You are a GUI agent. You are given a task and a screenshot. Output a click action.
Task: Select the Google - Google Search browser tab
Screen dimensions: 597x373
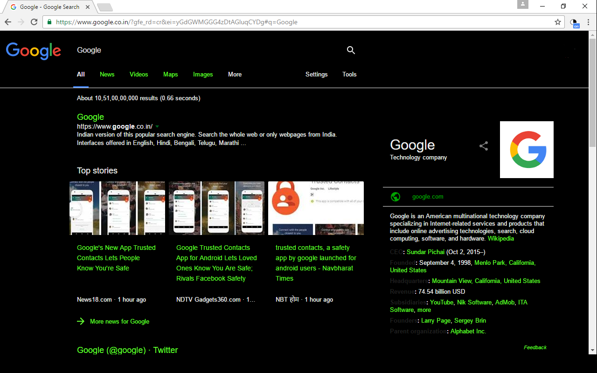pos(49,7)
